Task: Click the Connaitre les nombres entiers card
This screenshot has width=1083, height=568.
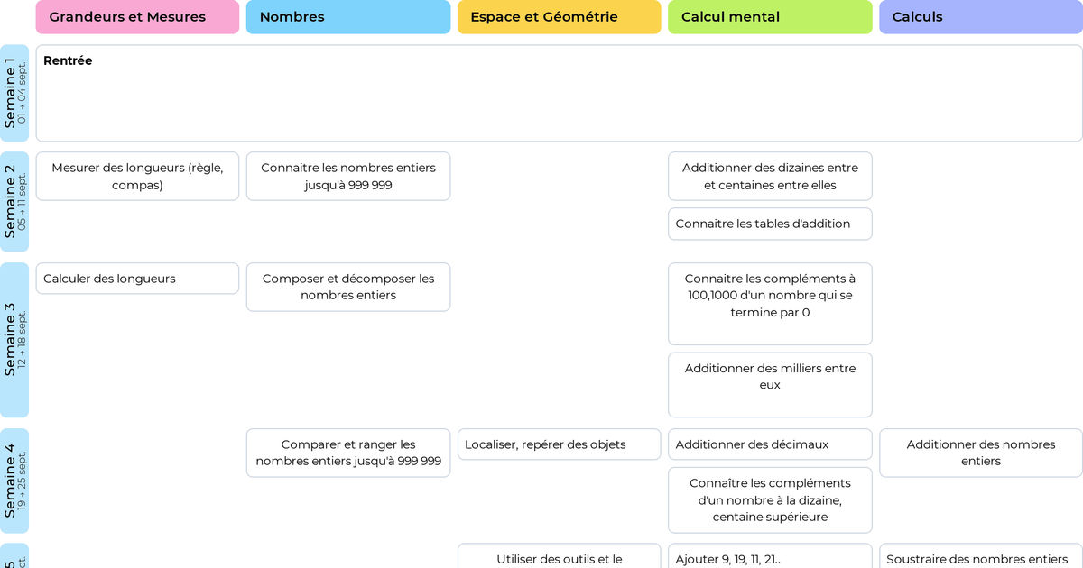Action: pyautogui.click(x=347, y=176)
